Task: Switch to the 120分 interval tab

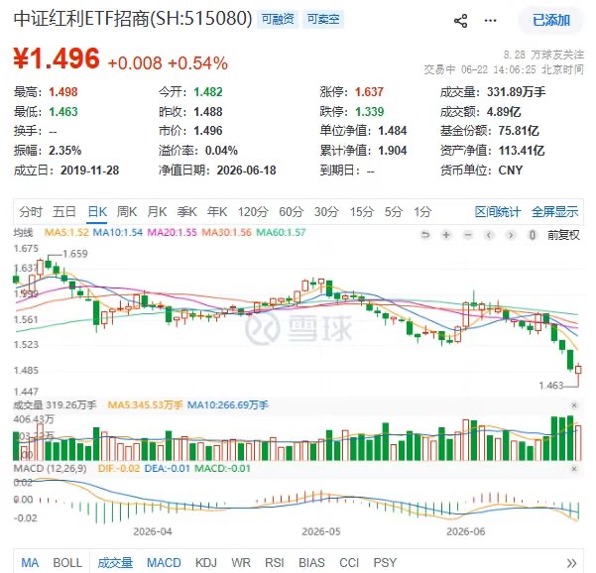Action: pyautogui.click(x=253, y=211)
